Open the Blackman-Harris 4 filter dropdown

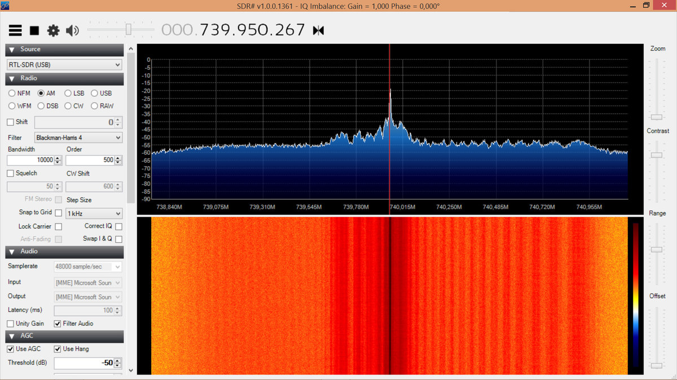(x=78, y=137)
